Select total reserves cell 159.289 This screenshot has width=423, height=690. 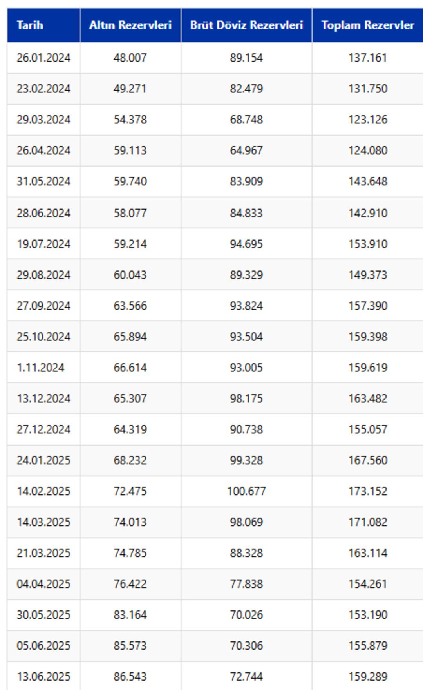367,676
